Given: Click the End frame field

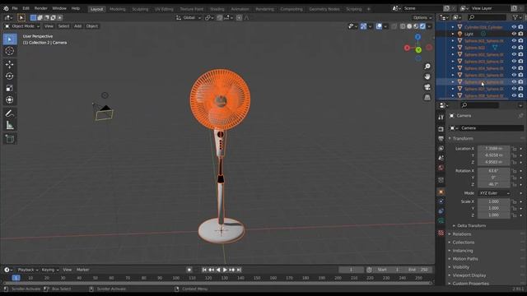Looking at the screenshot, I should coord(418,270).
